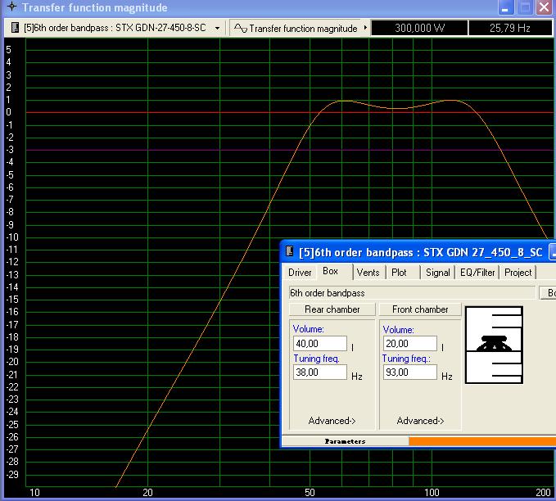Viewport: 556px width, 501px height.
Task: Click the orange Parameters bar
Action: point(481,441)
